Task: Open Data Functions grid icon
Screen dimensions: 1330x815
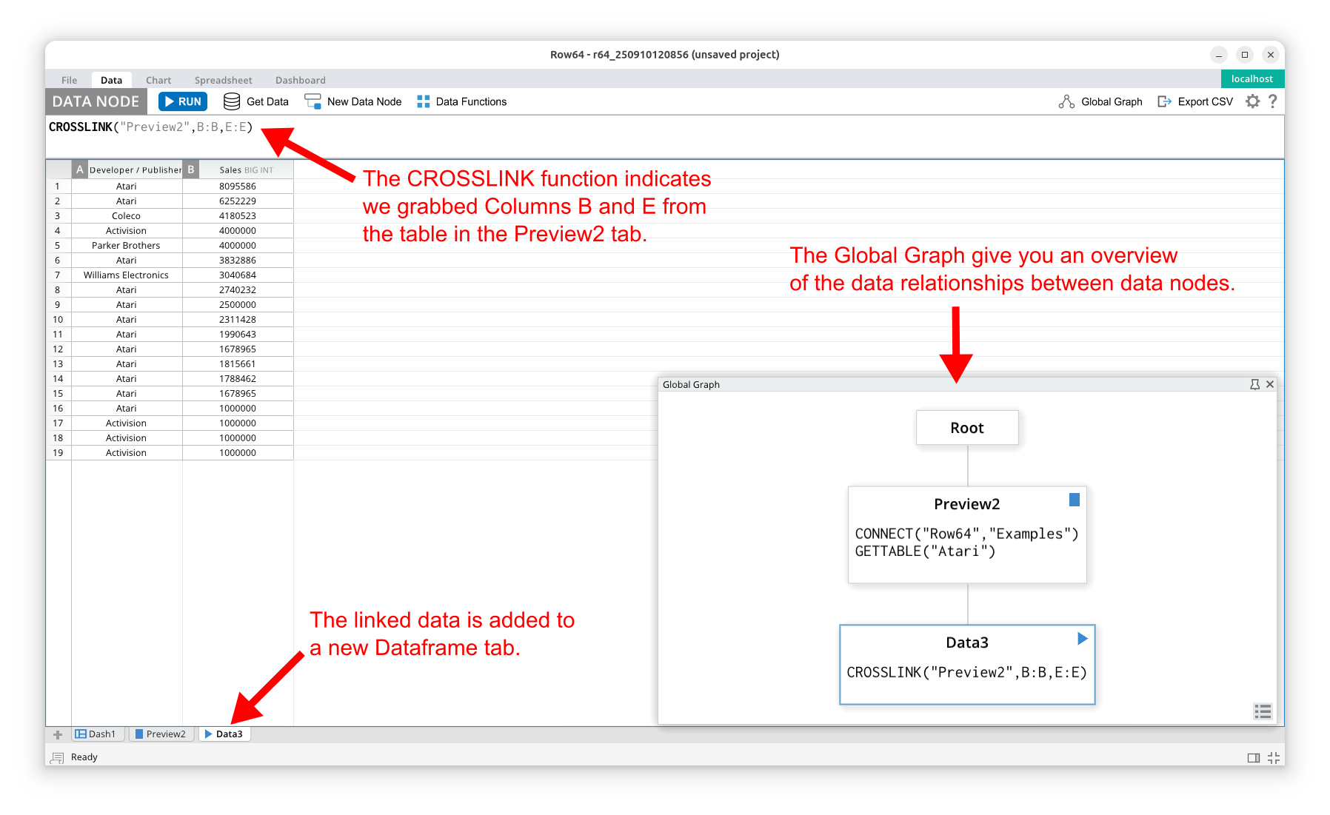Action: pos(424,101)
